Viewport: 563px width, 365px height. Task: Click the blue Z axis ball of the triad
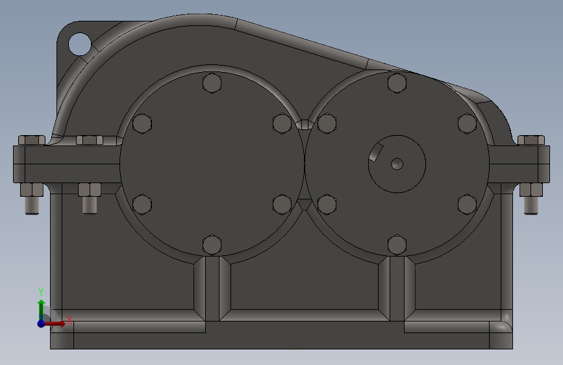click(42, 323)
